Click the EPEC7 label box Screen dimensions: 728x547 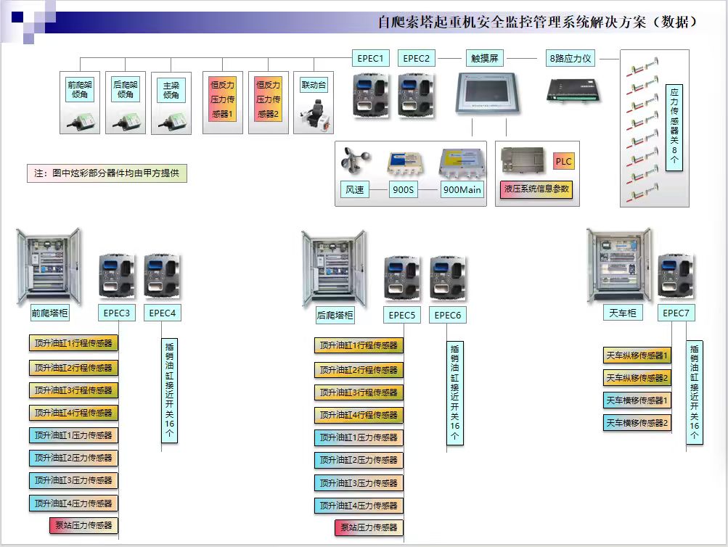tap(676, 313)
